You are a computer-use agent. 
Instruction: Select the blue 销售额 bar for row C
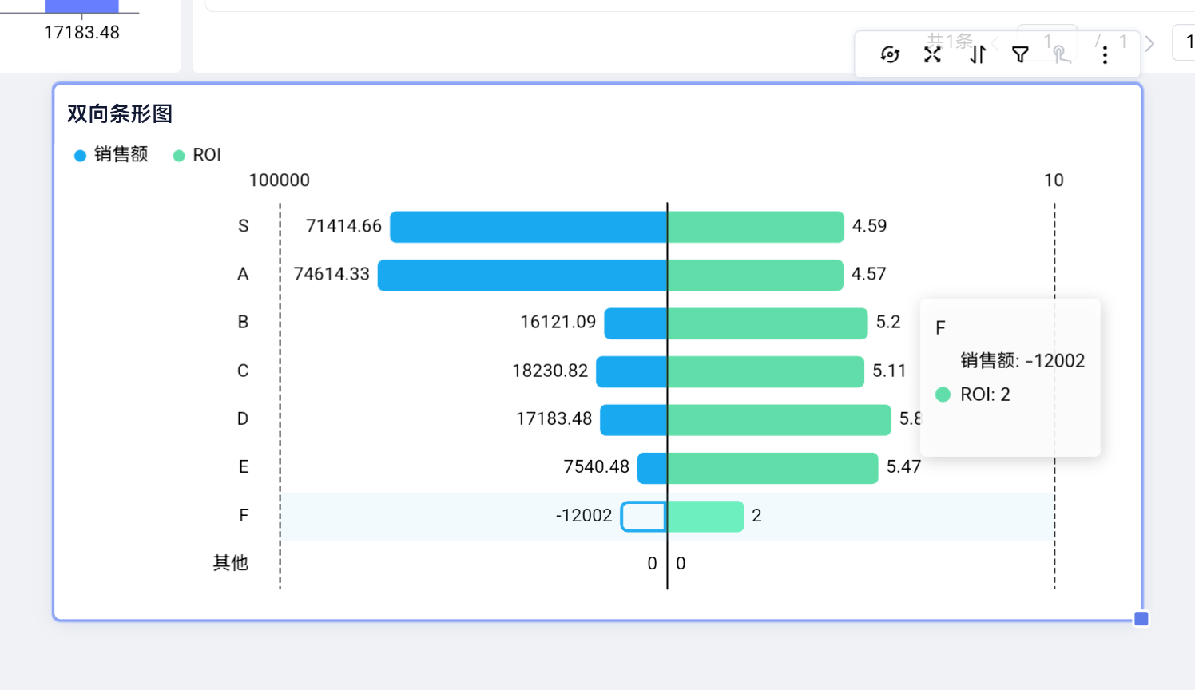click(632, 371)
